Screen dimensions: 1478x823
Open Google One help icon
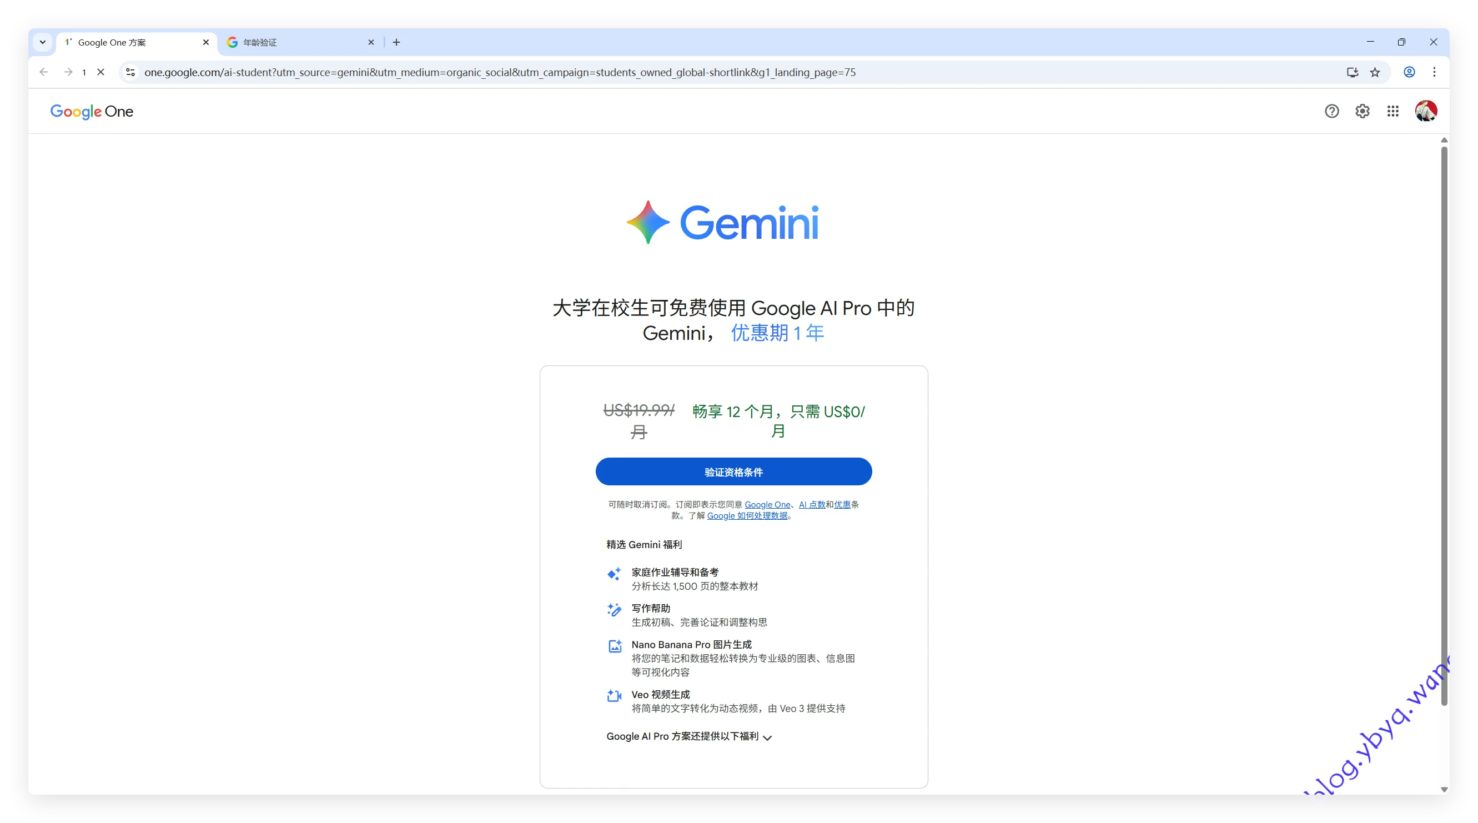click(x=1331, y=111)
